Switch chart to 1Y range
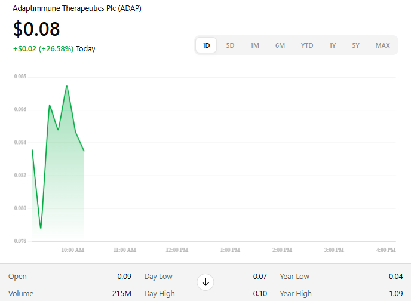Image resolution: width=411 pixels, height=301 pixels. coord(332,45)
